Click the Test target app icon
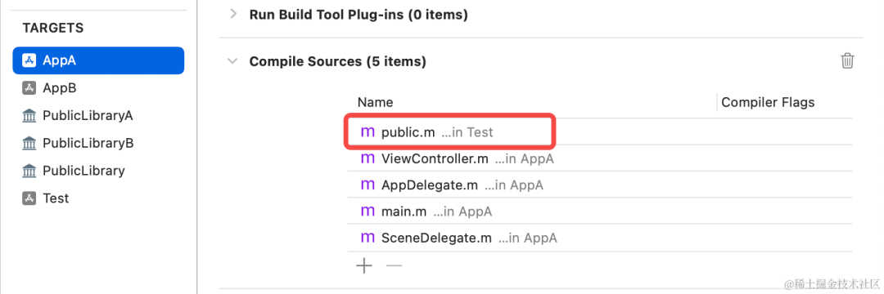884x294 pixels. (29, 198)
